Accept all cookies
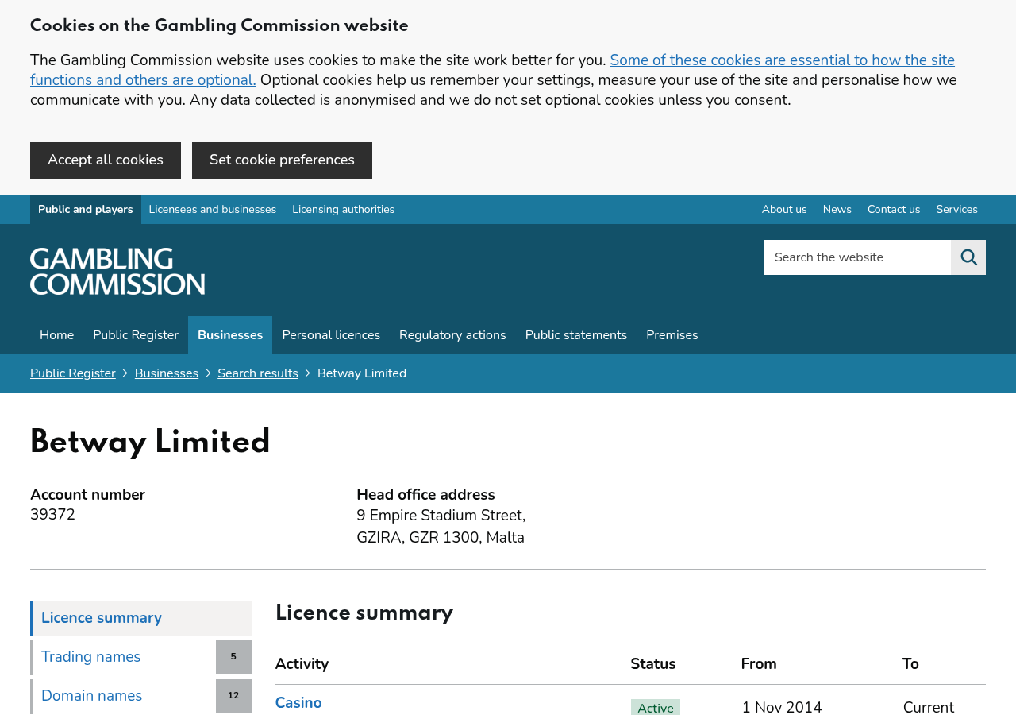1016x715 pixels. click(x=106, y=160)
